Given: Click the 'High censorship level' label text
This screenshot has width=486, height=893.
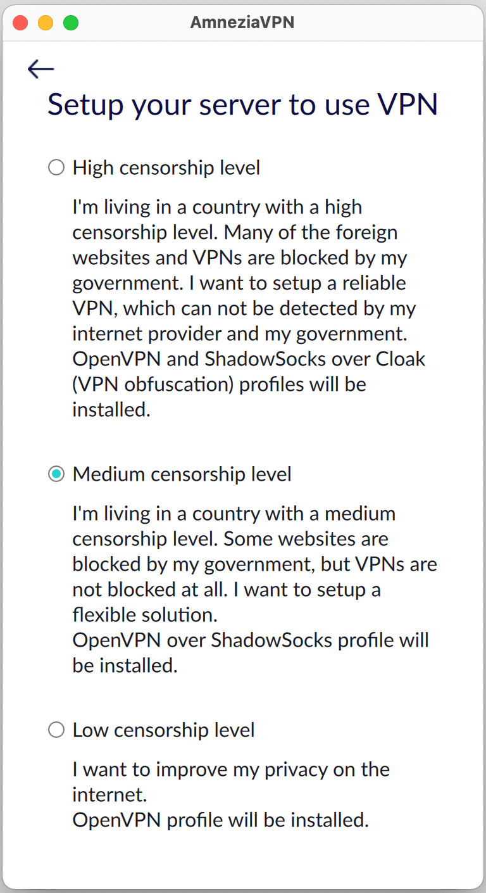Looking at the screenshot, I should tap(167, 167).
